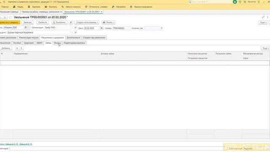Expand the Печать dropdown button
Viewport: 270px width, 152px height.
tap(108, 22)
